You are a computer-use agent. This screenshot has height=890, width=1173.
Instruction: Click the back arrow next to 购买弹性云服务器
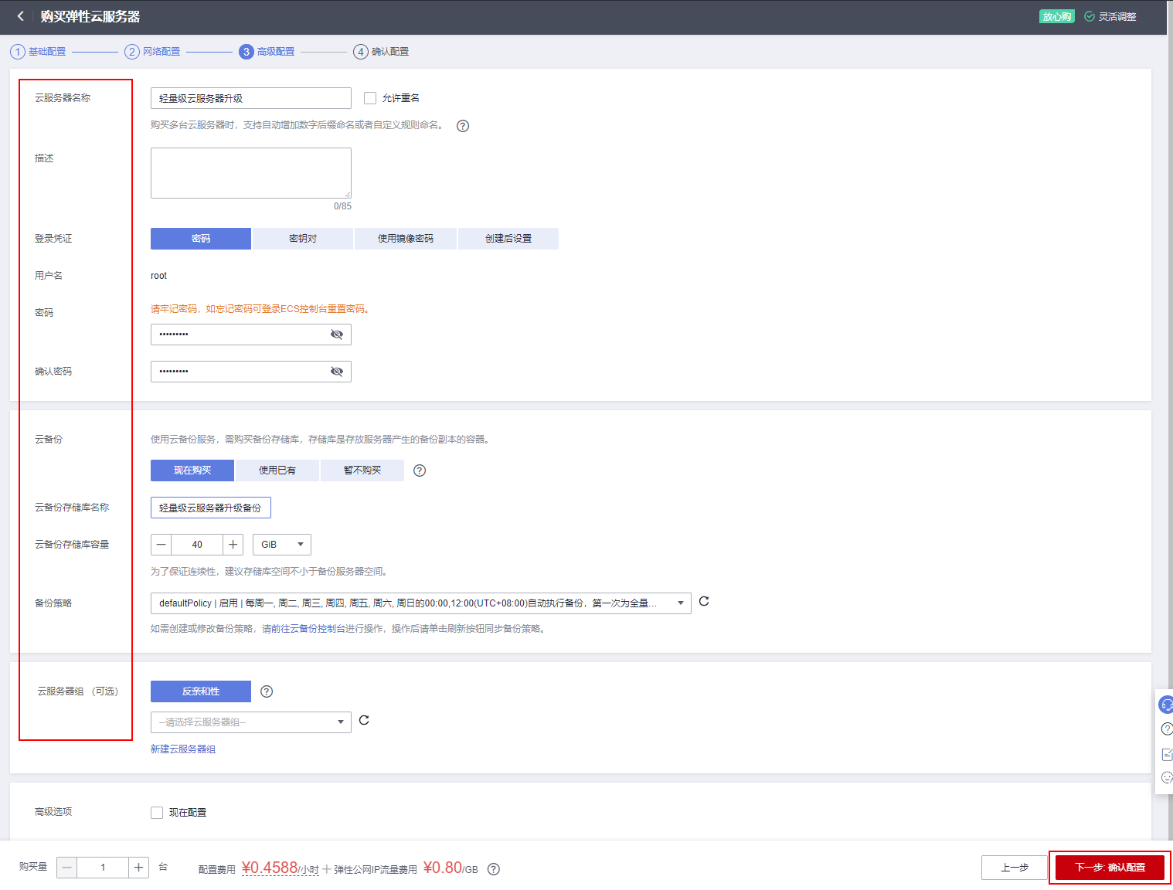coord(20,16)
